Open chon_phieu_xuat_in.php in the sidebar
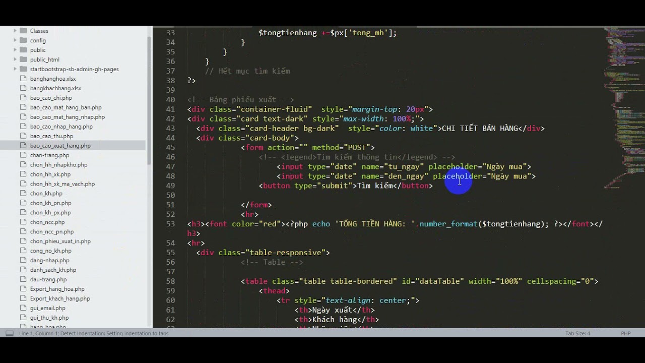This screenshot has width=645, height=363. click(x=60, y=241)
